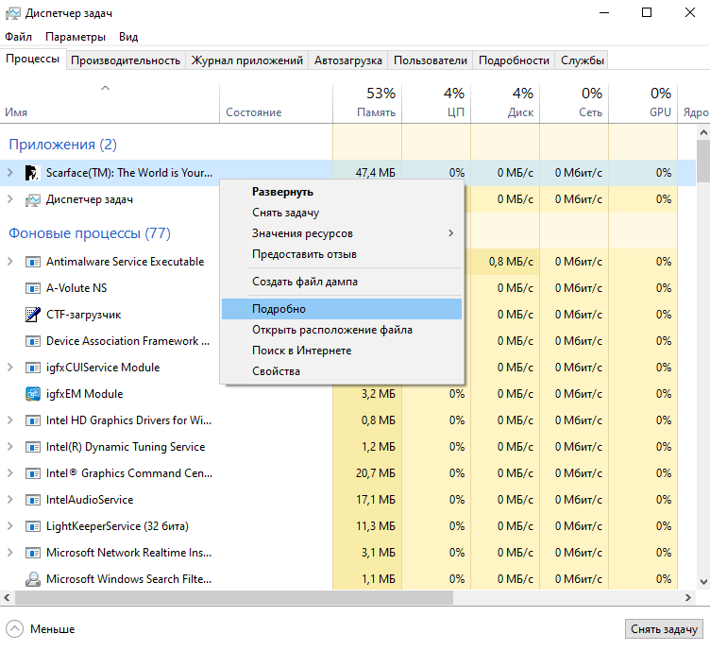710x651 pixels.
Task: Sort by the Состояние column header
Action: [x=277, y=103]
